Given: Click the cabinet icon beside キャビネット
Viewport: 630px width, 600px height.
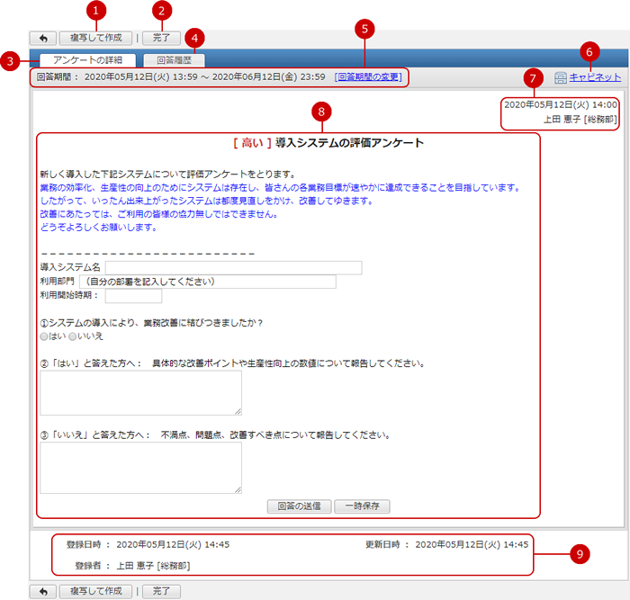Looking at the screenshot, I should (561, 78).
